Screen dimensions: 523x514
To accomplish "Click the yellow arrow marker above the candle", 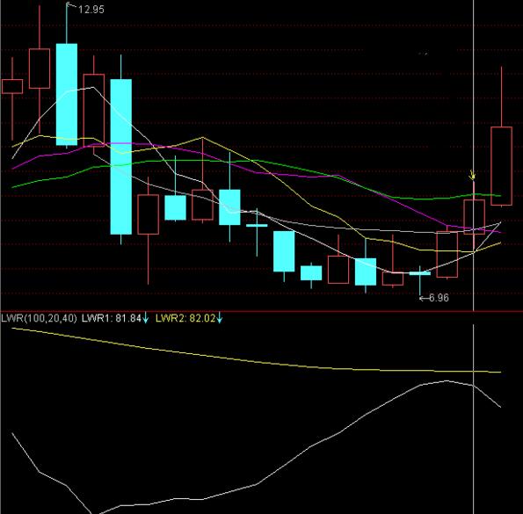I will [473, 175].
